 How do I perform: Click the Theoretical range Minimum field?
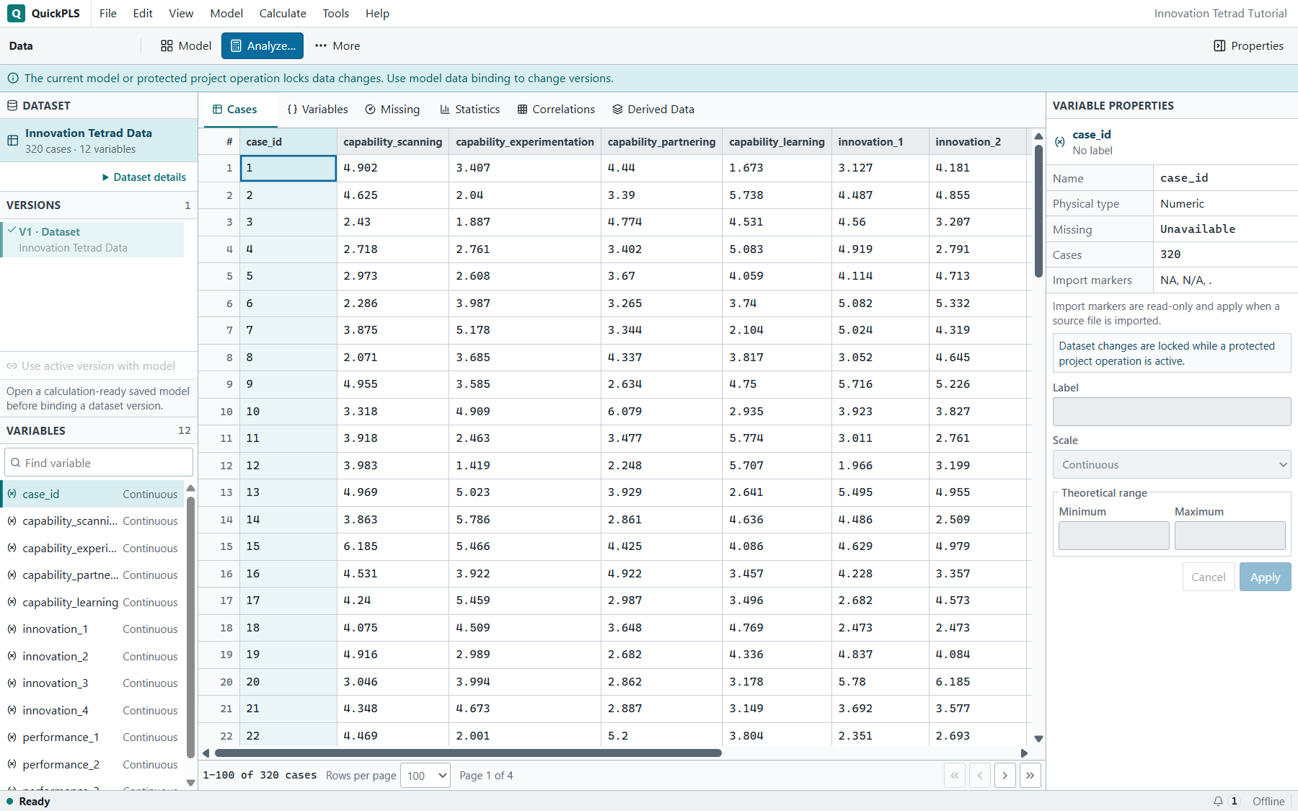(x=1114, y=536)
